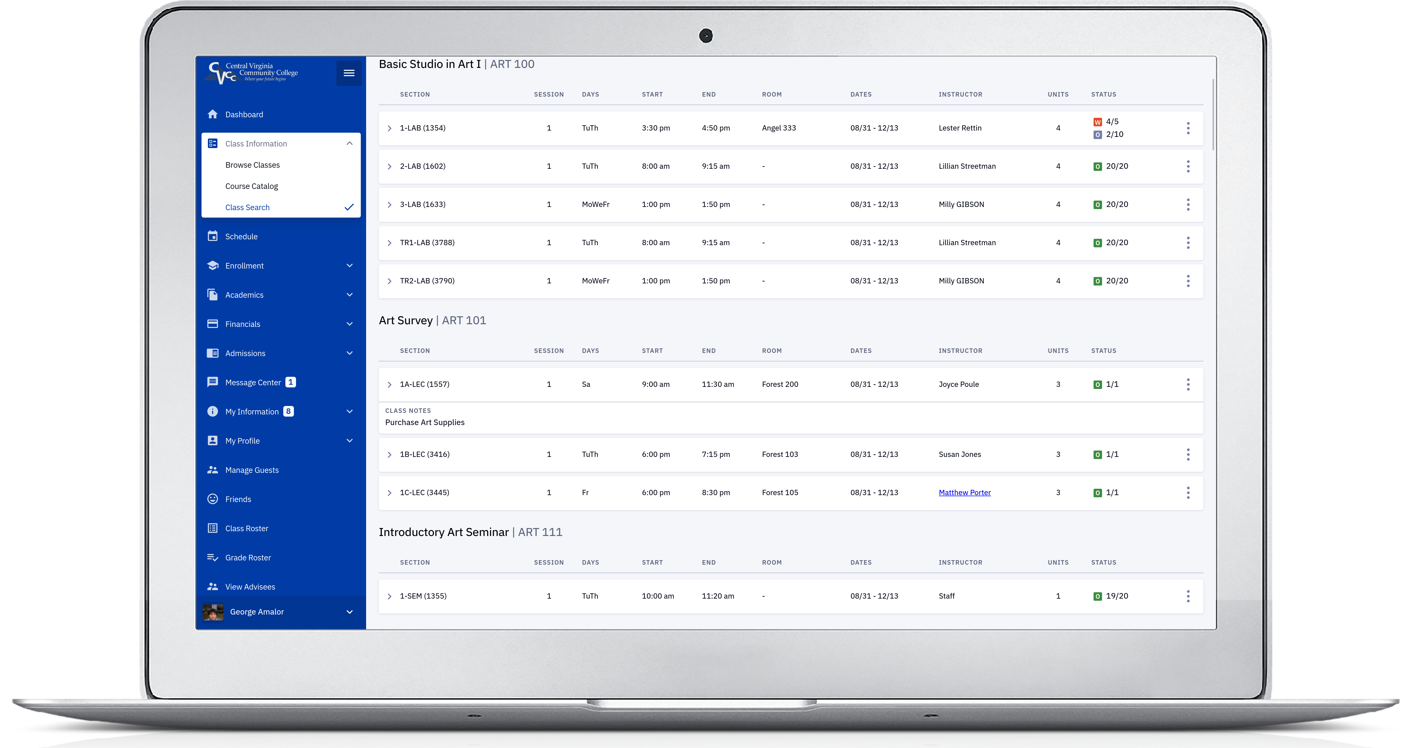Open the Schedule calendar icon
The image size is (1414, 748).
[x=212, y=236]
